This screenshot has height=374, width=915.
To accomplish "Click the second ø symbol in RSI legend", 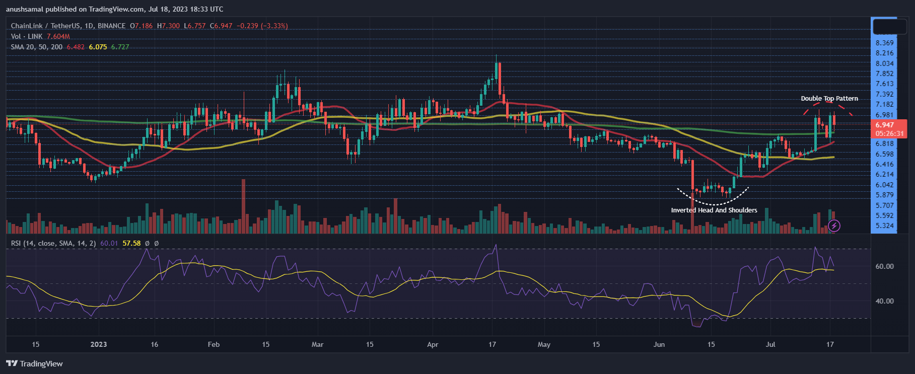I will pyautogui.click(x=156, y=243).
